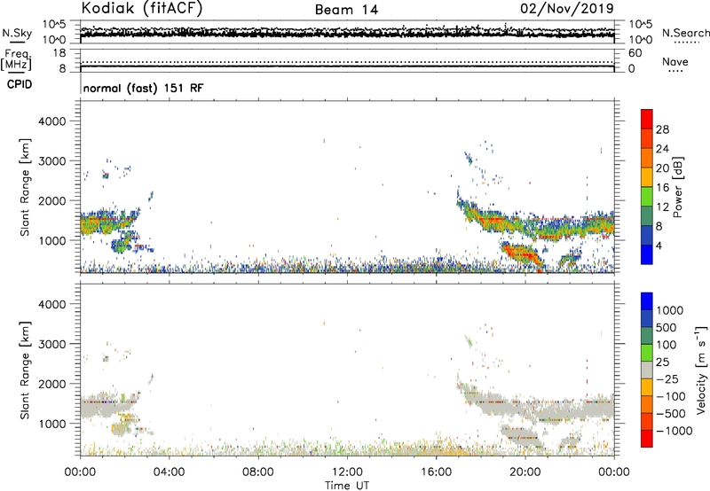Click the 'Power [dB]' color bar label
Viewport: 710px width, 491px height.
tap(677, 187)
